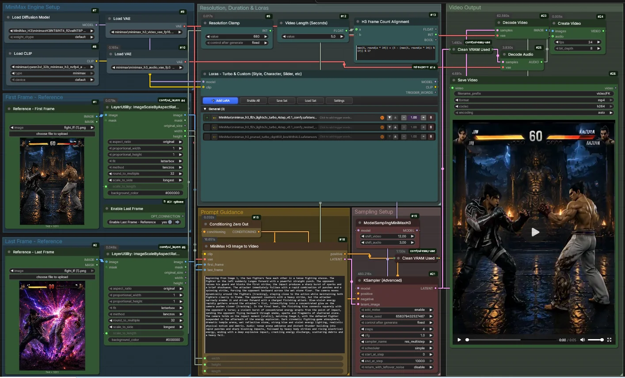Click the first frame reference thumbnail

[x=52, y=181]
